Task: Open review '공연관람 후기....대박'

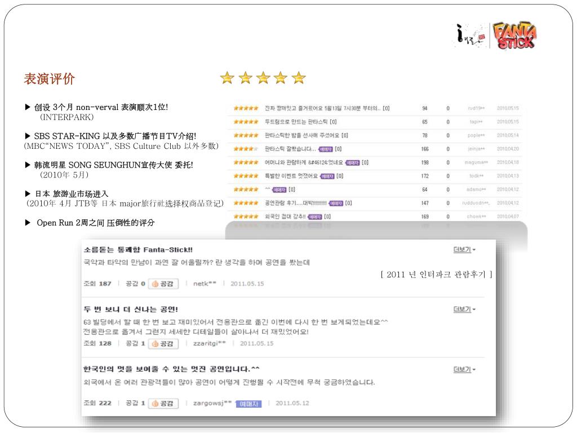Action: tap(295, 203)
